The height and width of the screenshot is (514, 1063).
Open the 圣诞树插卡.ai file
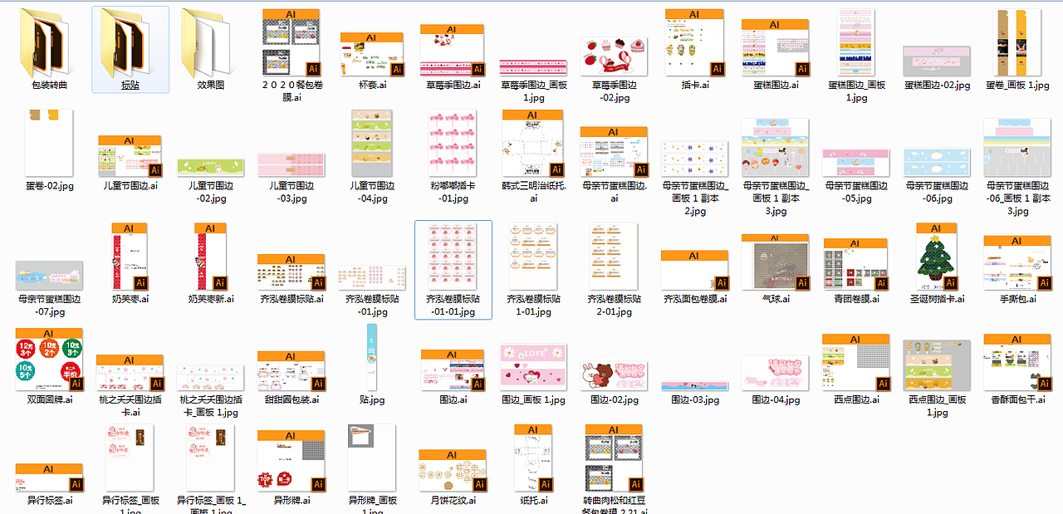click(x=936, y=257)
